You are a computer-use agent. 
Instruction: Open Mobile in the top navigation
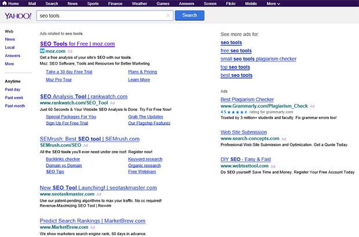tap(251, 3)
